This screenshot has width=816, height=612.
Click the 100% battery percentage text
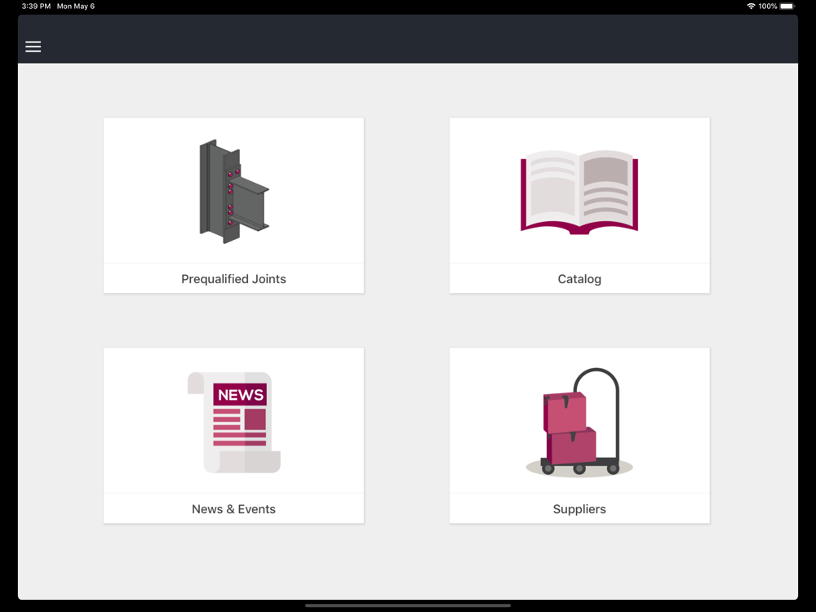pyautogui.click(x=768, y=7)
